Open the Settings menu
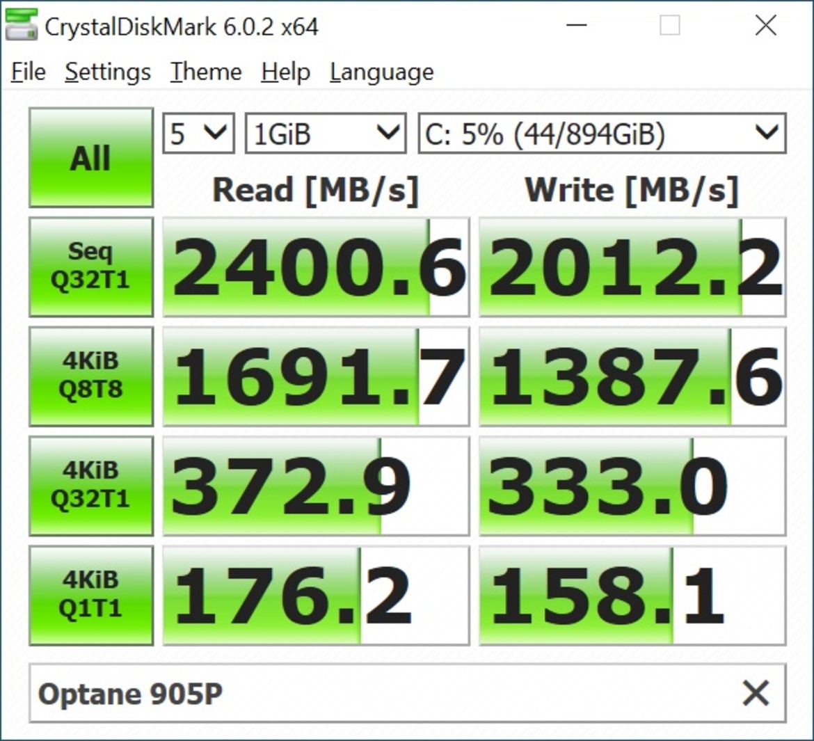The height and width of the screenshot is (741, 814). point(108,72)
